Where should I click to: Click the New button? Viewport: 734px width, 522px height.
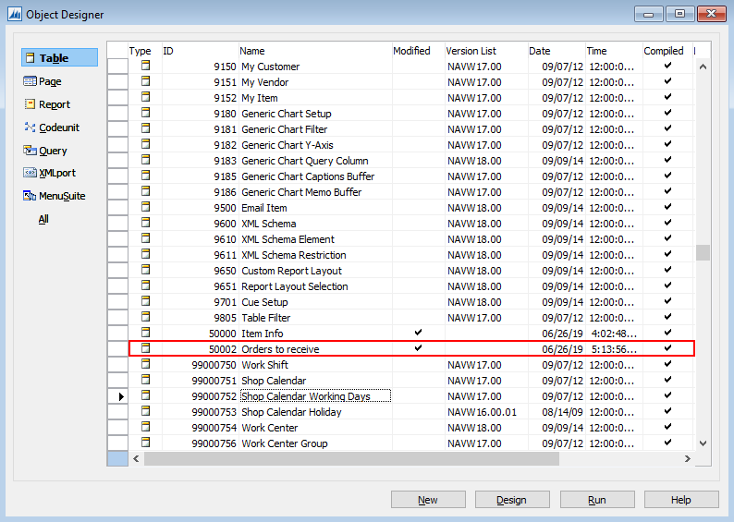428,500
